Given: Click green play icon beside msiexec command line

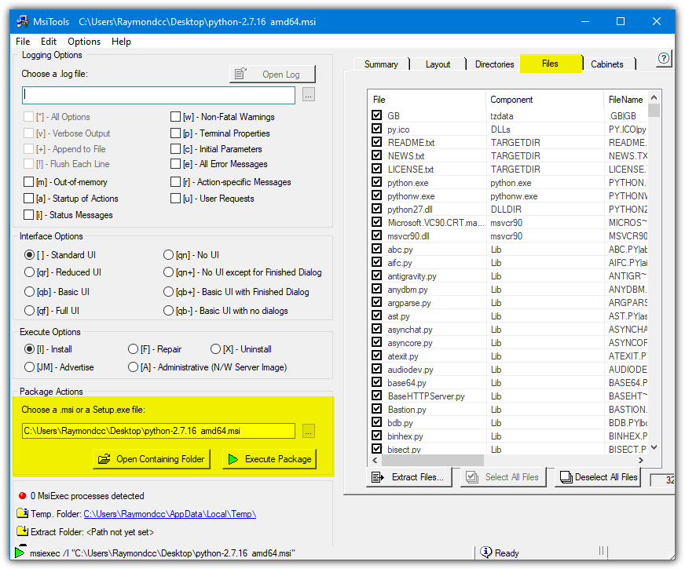Looking at the screenshot, I should 20,553.
